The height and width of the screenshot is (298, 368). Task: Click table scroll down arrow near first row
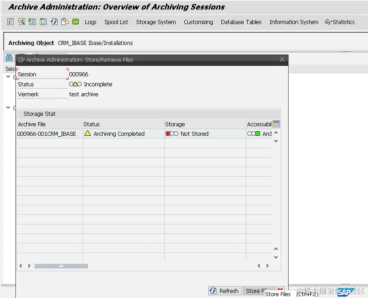(276, 141)
